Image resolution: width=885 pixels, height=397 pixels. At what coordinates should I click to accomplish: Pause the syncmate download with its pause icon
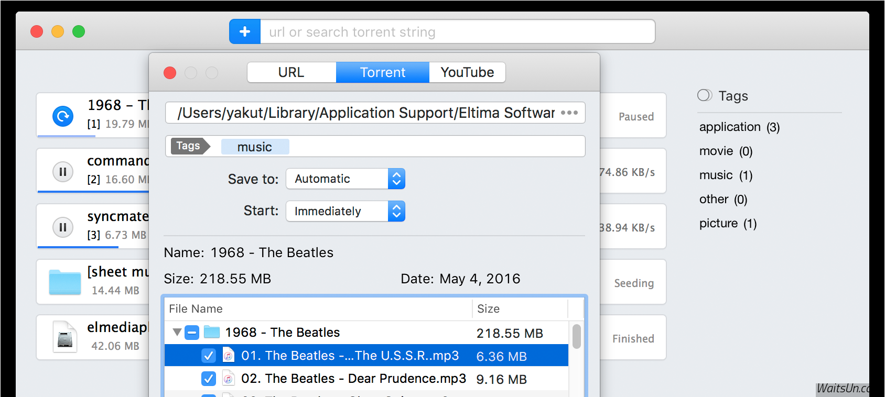click(x=63, y=227)
